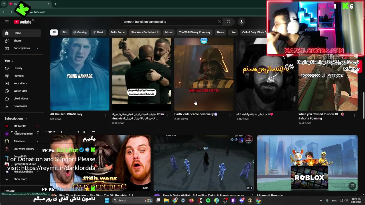This screenshot has height=205, width=365.
Task: Select the Sith filter chip
Action: pos(65,32)
